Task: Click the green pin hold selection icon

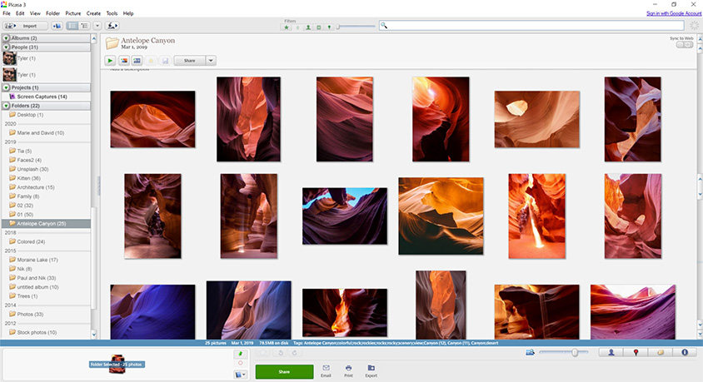Action: 241,355
